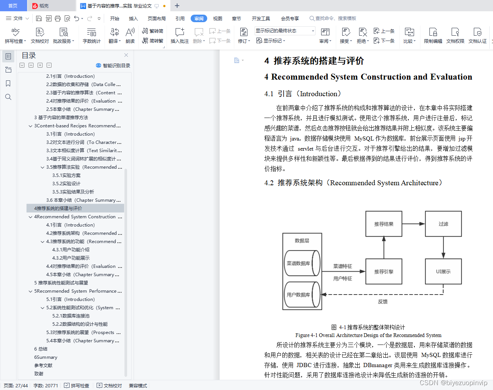Switch to the 开始 ribbon tab

[115, 18]
